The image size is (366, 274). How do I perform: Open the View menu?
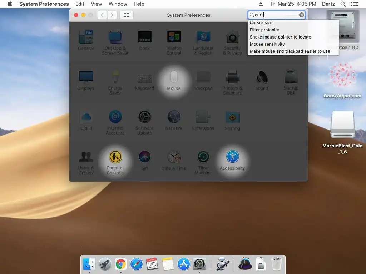pyautogui.click(x=97, y=4)
